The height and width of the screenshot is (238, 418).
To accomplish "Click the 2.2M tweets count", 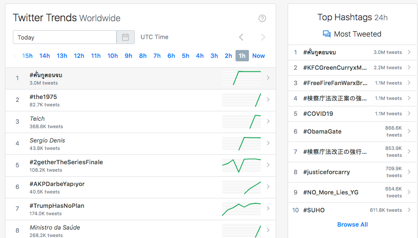I will (x=388, y=68).
